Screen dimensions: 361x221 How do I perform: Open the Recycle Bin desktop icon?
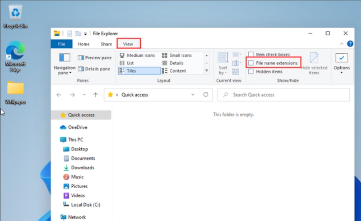click(x=15, y=17)
